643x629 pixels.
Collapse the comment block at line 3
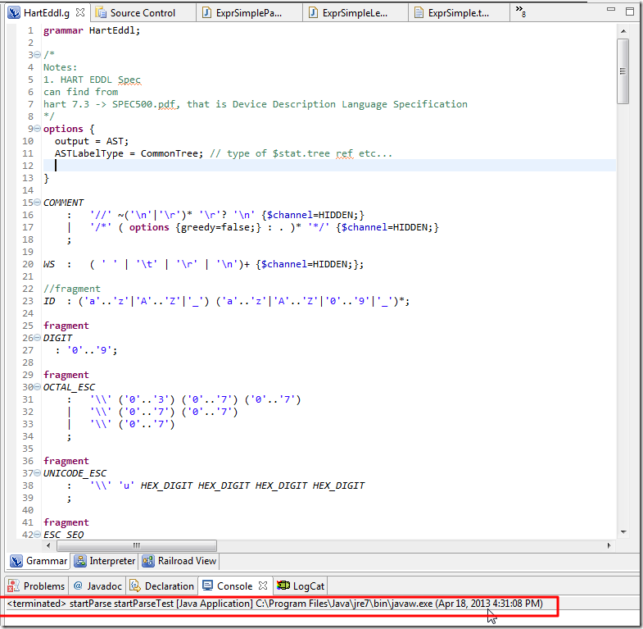point(38,55)
